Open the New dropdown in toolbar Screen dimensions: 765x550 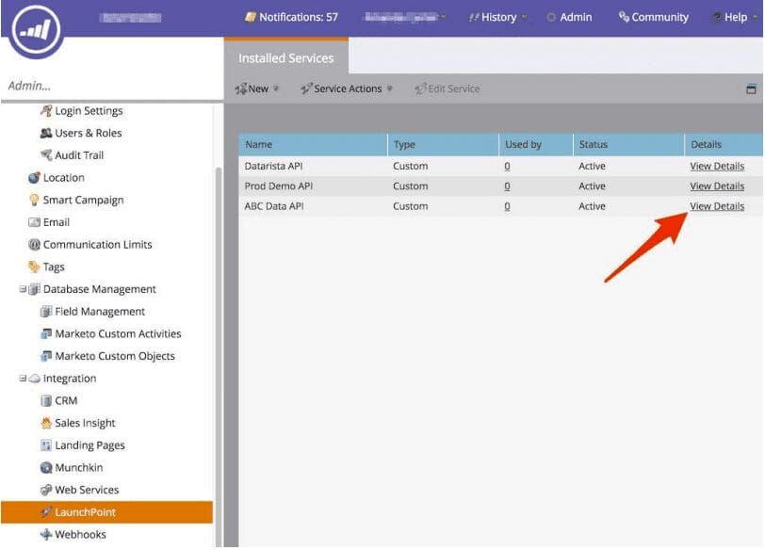257,89
